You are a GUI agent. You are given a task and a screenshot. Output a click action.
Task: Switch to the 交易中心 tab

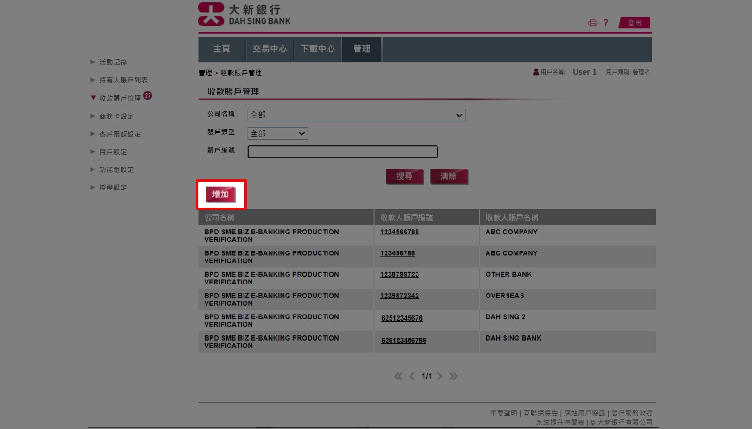click(x=270, y=49)
